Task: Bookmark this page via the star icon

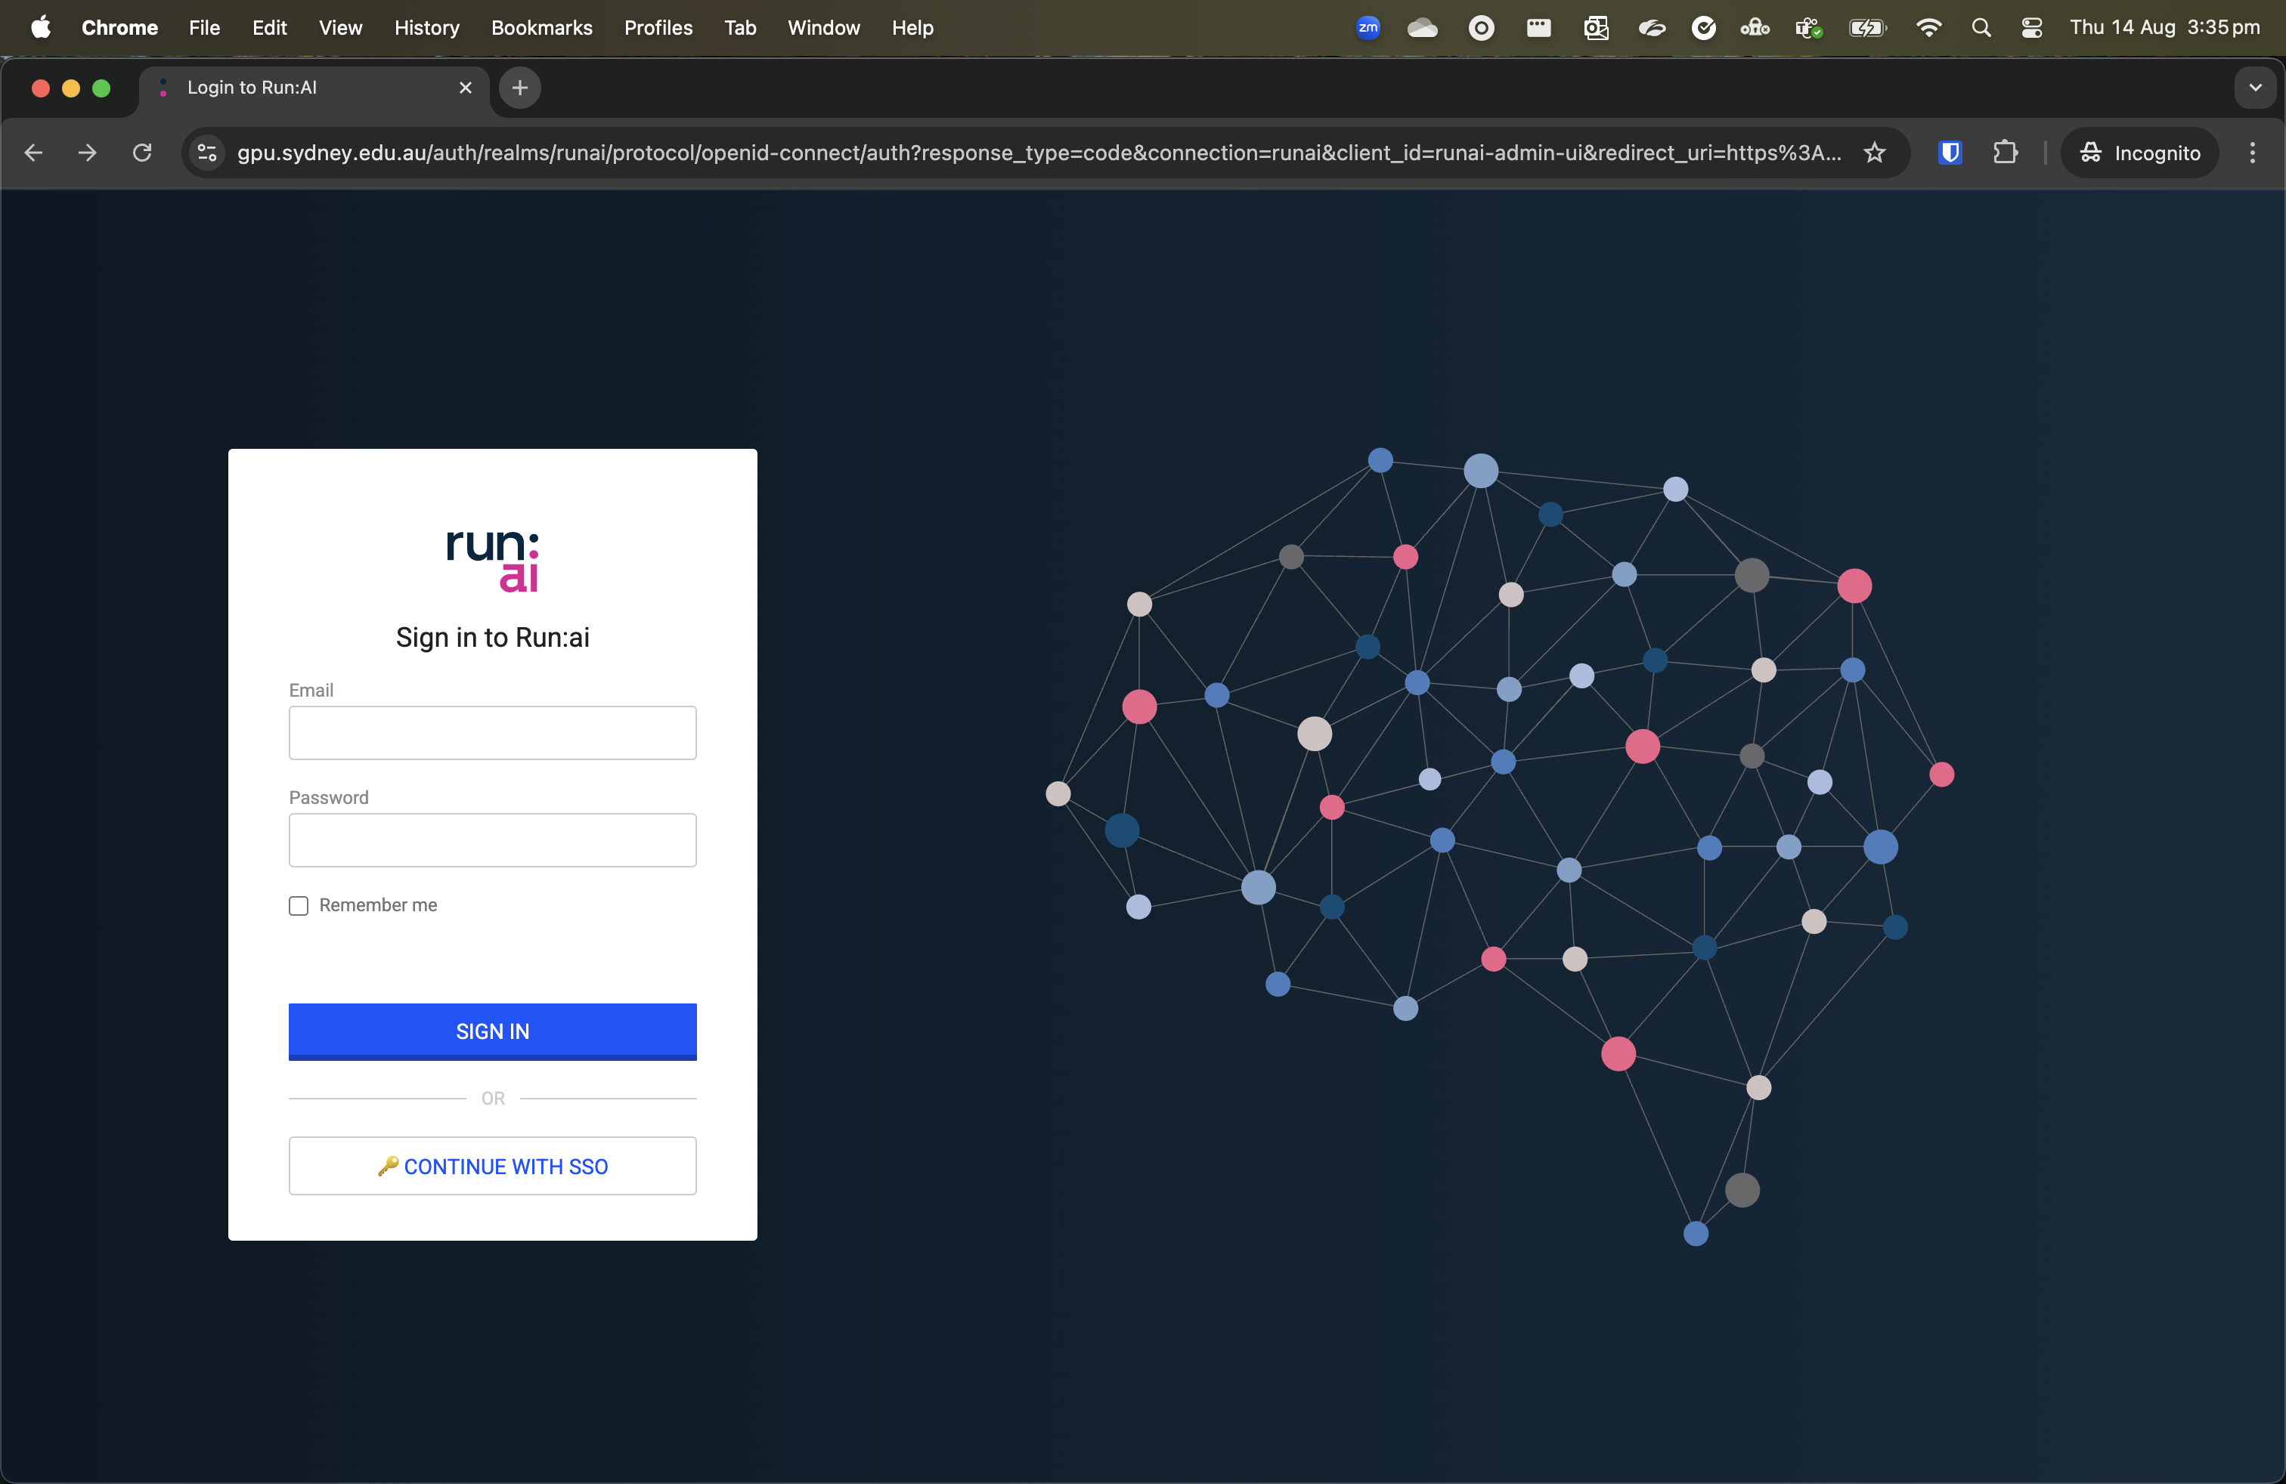Action: pyautogui.click(x=1875, y=153)
